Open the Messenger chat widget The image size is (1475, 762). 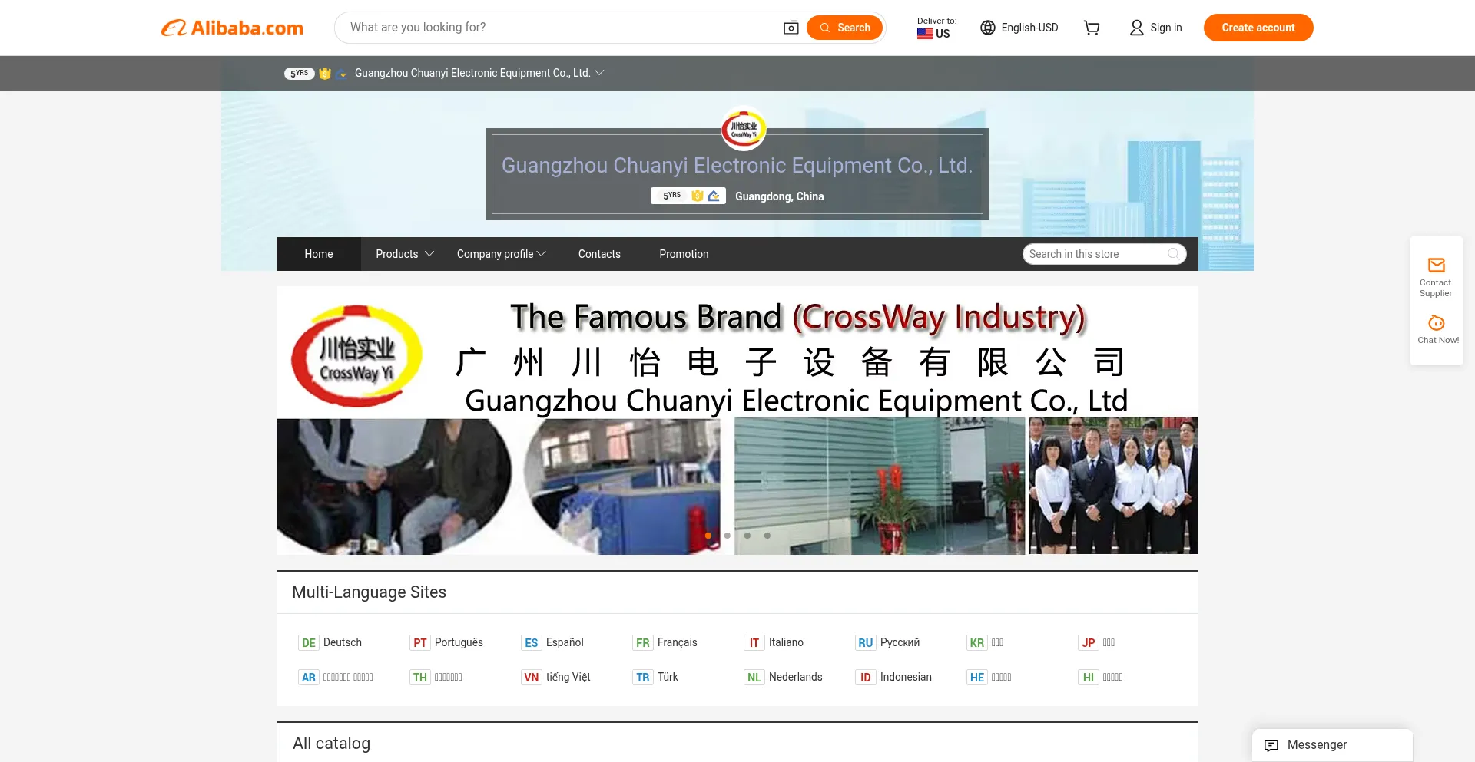click(x=1332, y=744)
